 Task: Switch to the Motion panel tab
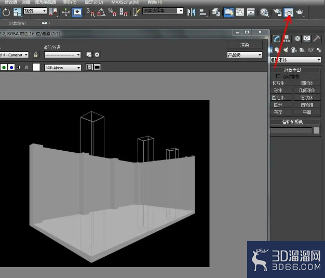297,38
